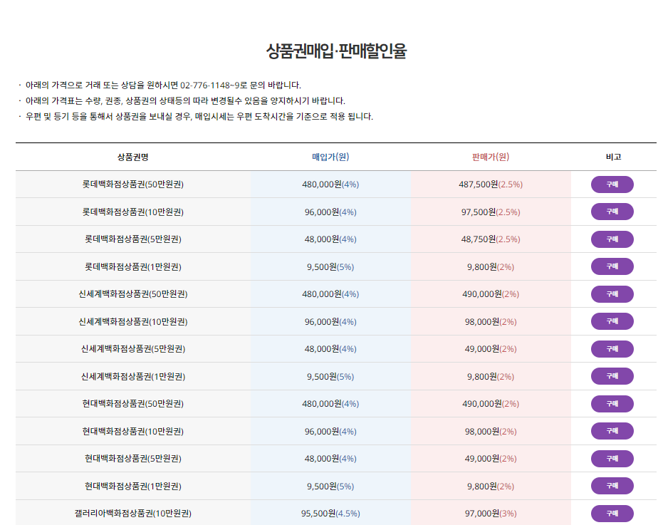Click 신세계 10만원권 sale price 98,000원(2%)
This screenshot has width=663, height=525.
point(491,321)
